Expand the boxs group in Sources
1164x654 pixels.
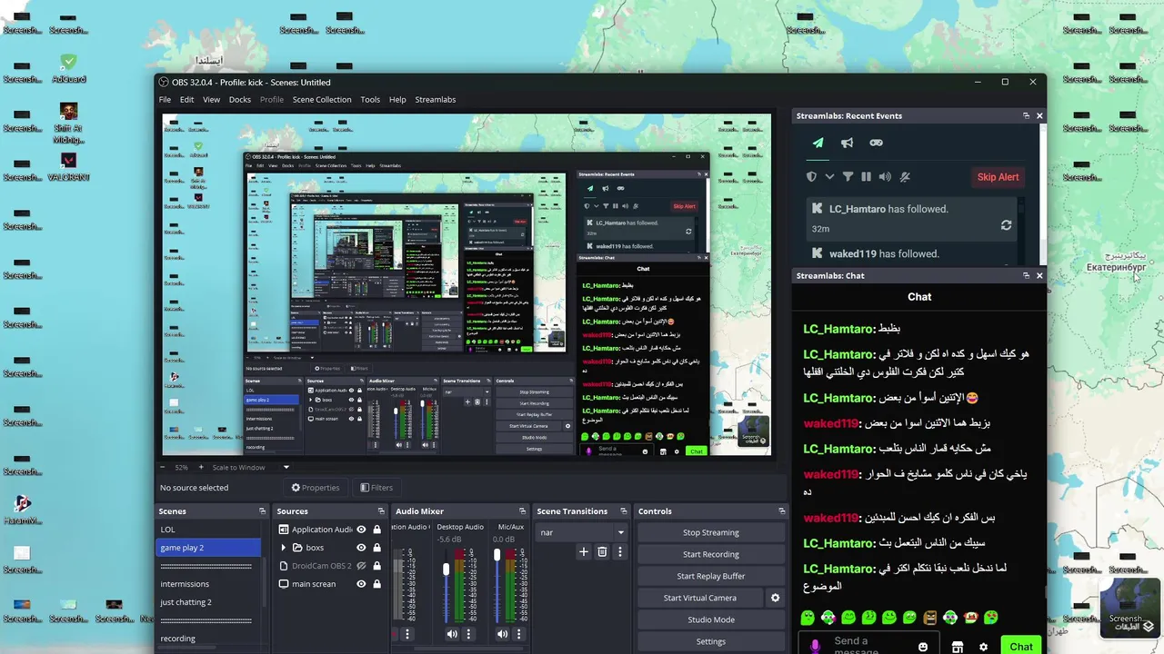point(284,548)
